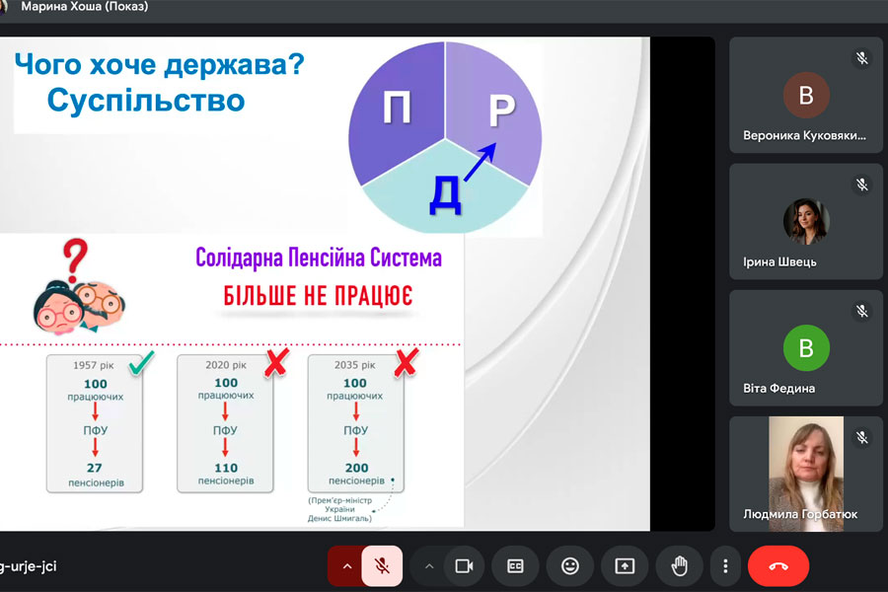The image size is (888, 592).
Task: Open more options three-dot menu
Action: pyautogui.click(x=725, y=566)
